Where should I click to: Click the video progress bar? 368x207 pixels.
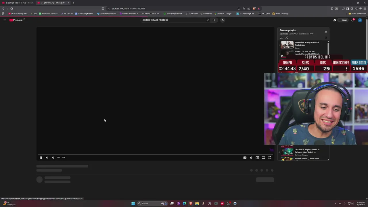click(x=155, y=154)
